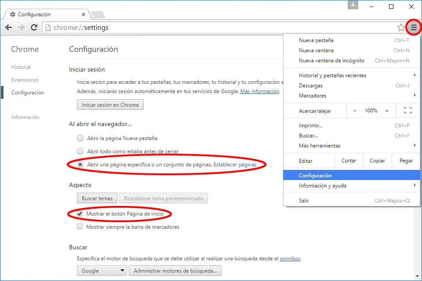Select 'Abrir todo como estaba antes de cerrar'
Viewport: 422px width, 281px height.
(80, 151)
